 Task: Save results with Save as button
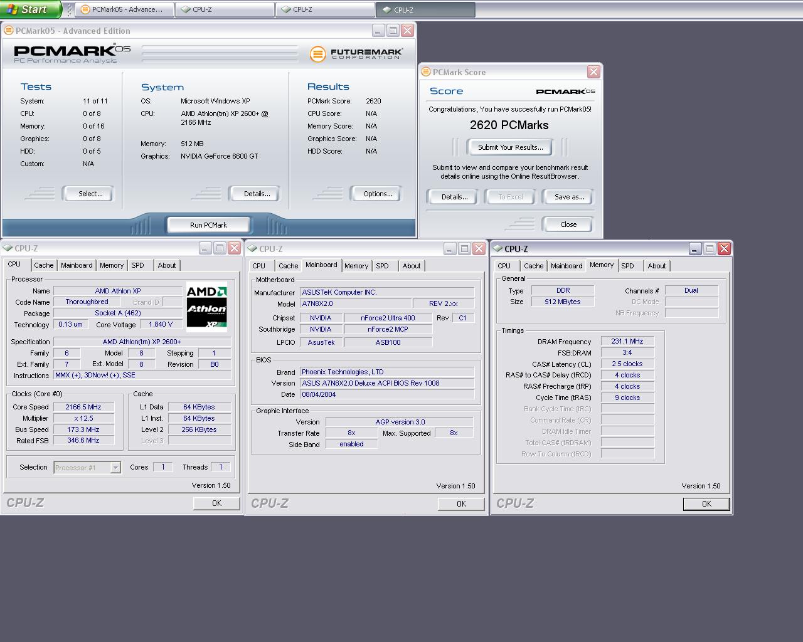[568, 197]
